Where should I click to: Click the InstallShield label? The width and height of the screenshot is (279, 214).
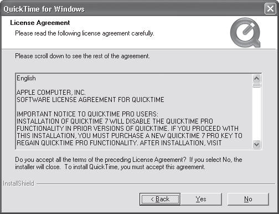pyautogui.click(x=19, y=184)
